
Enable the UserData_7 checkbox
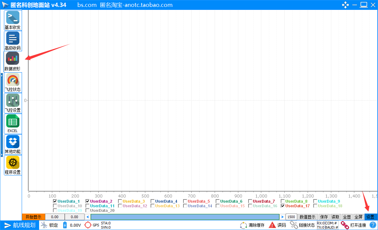pyautogui.click(x=250, y=201)
